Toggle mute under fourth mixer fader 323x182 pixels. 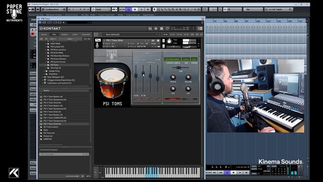tap(158, 99)
